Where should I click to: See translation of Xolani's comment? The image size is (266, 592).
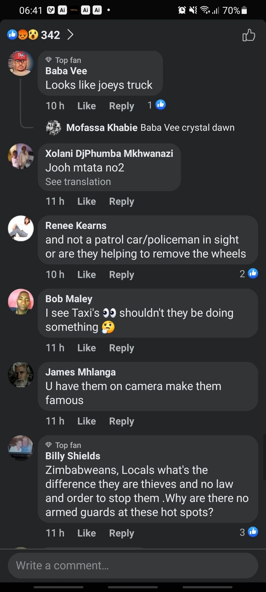tap(78, 182)
